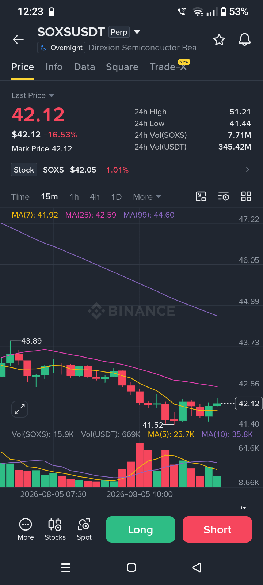Image resolution: width=263 pixels, height=585 pixels.
Task: Tap the 41.52 chart low marker
Action: click(x=153, y=425)
